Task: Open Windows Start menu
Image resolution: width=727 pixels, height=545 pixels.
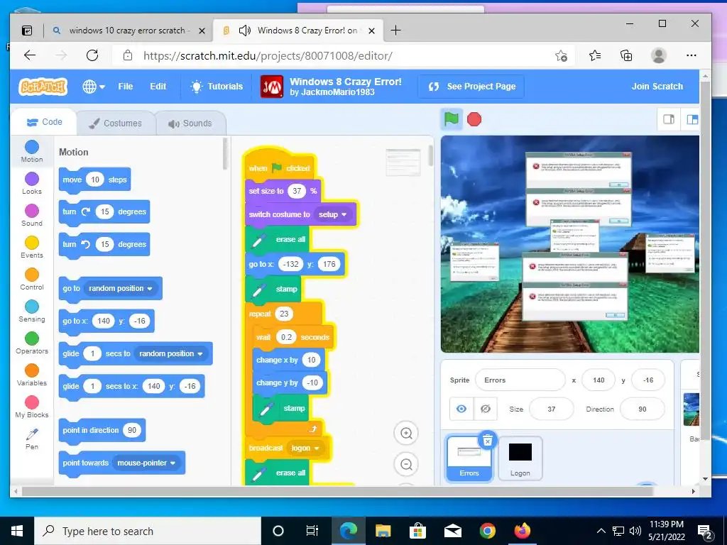Action: (x=17, y=531)
